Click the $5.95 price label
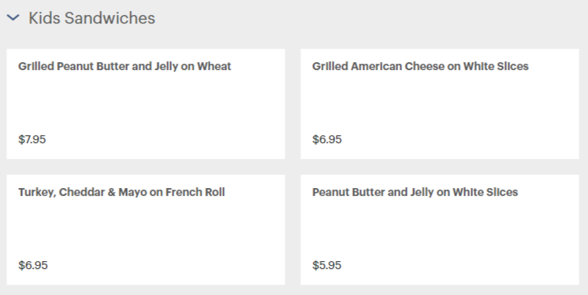Screen dimensions: 588x295 click(x=326, y=265)
